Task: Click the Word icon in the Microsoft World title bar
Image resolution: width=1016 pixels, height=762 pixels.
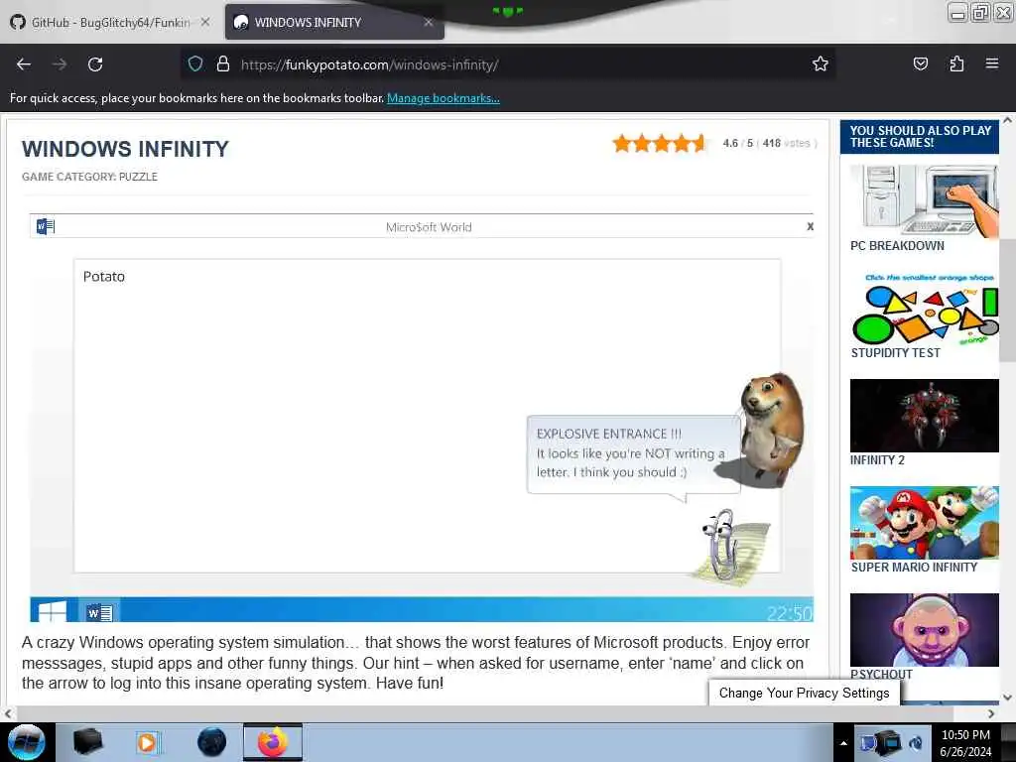Action: coord(46,226)
